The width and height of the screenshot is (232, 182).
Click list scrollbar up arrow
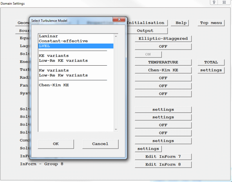click(116, 36)
